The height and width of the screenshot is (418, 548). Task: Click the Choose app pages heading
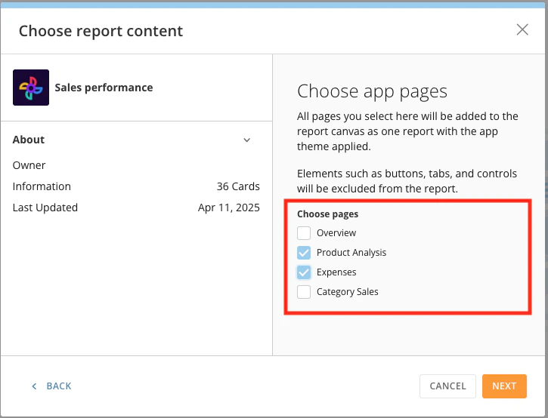point(372,92)
